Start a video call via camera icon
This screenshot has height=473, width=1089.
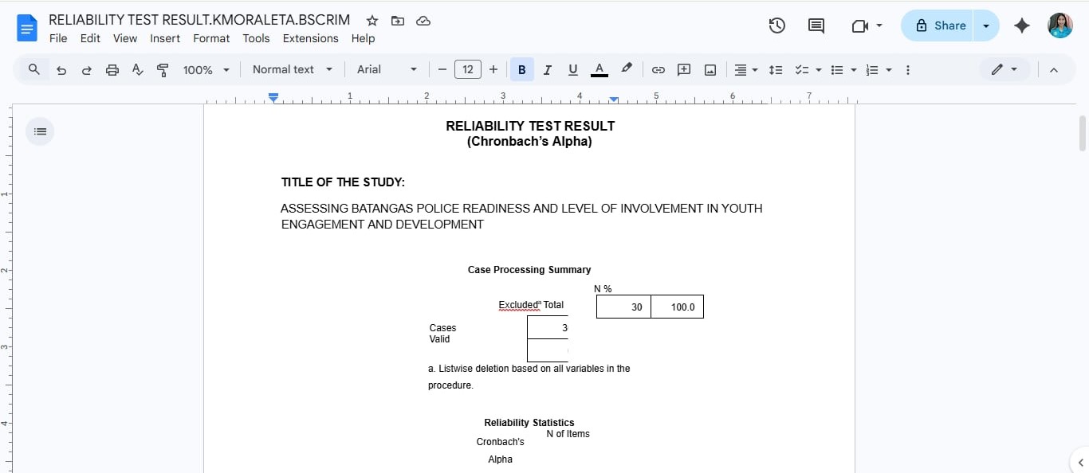pos(859,25)
